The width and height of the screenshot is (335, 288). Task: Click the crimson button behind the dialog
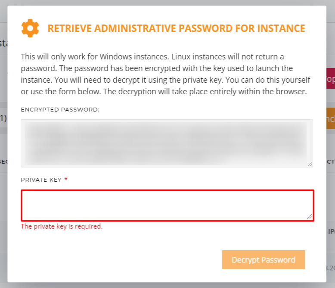tap(331, 78)
